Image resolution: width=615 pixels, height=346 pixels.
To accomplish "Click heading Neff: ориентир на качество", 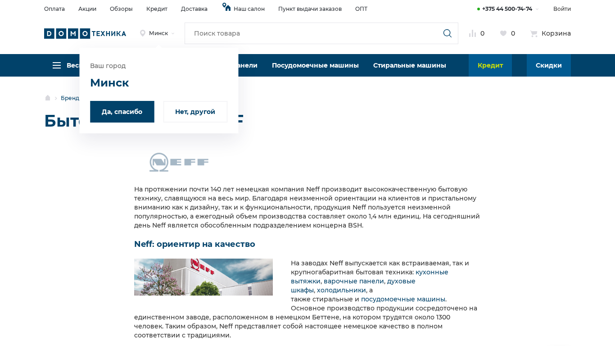I will tap(194, 244).
